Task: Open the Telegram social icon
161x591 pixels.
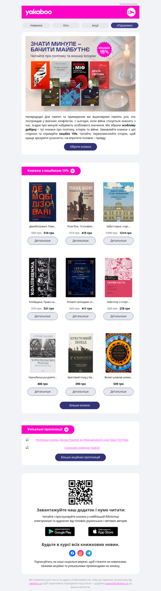Action: pyautogui.click(x=89, y=553)
